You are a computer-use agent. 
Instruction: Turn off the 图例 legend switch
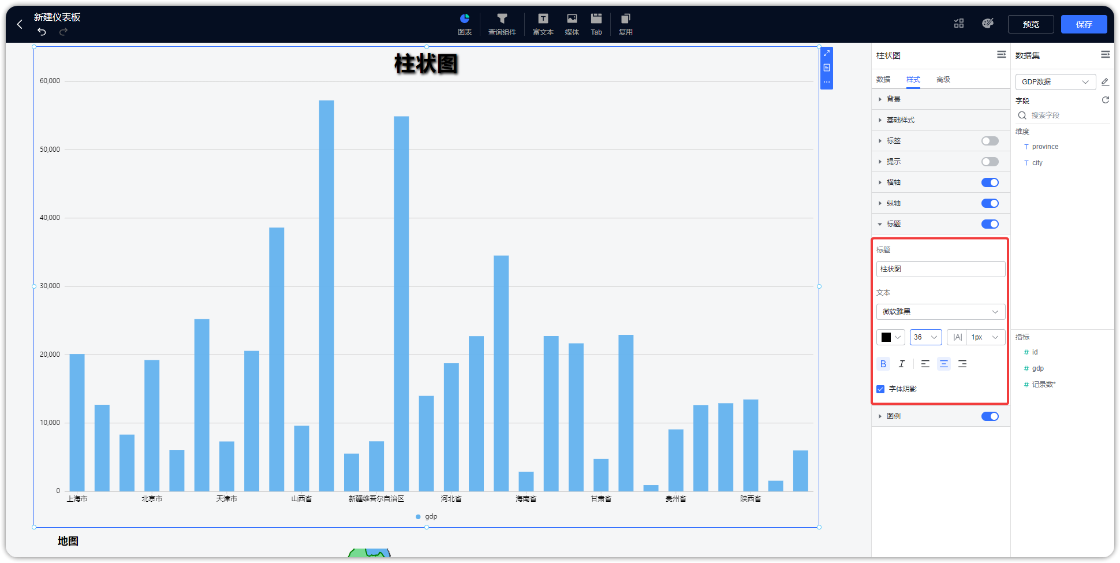(x=990, y=416)
